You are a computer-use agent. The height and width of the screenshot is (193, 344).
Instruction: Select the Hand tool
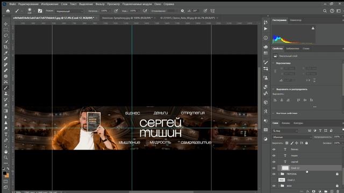[6, 152]
